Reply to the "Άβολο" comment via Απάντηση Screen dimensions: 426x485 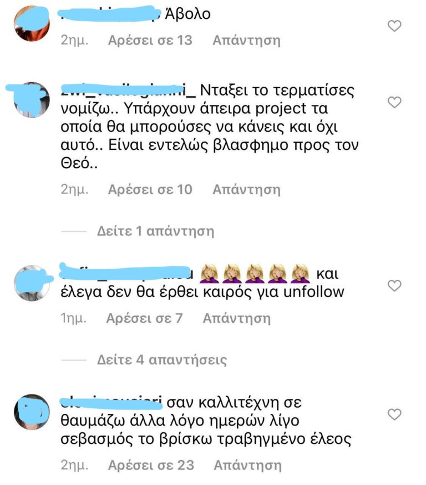246,40
